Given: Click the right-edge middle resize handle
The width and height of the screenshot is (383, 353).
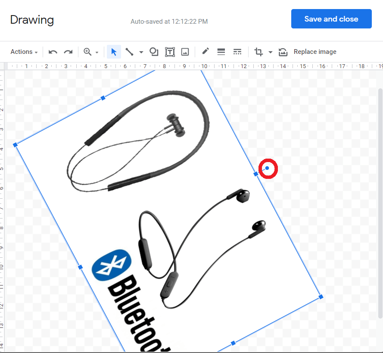Looking at the screenshot, I should [256, 174].
